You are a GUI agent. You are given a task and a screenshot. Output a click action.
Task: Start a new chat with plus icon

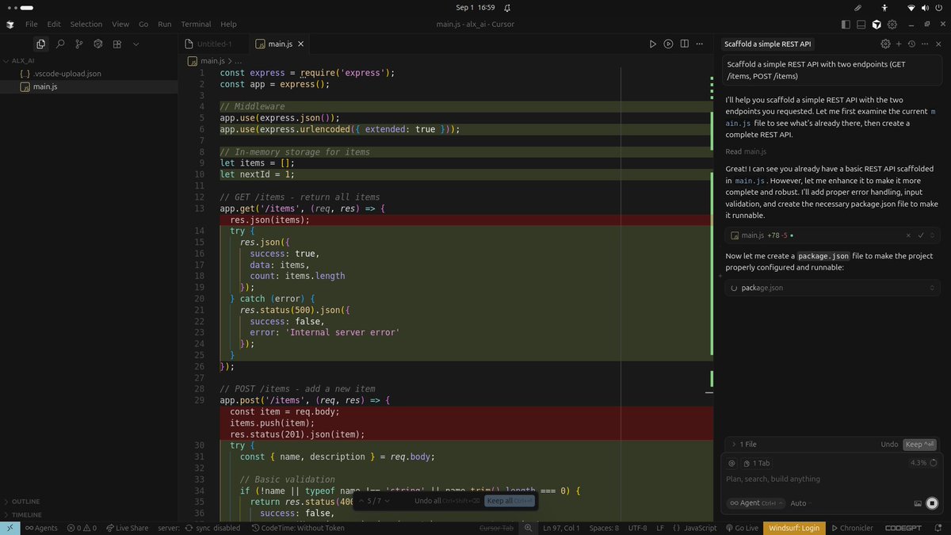pos(899,44)
